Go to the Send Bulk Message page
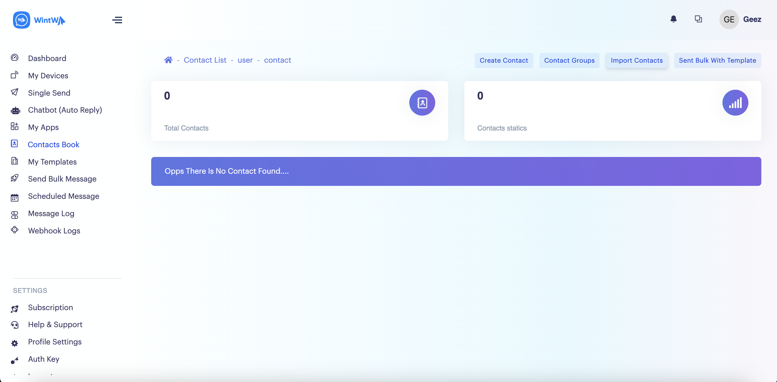This screenshot has width=777, height=382. point(62,179)
